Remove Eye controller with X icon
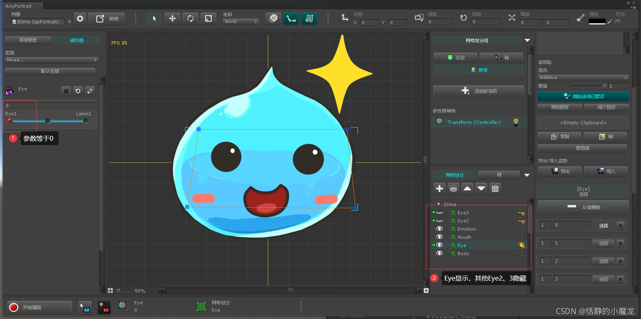The height and width of the screenshot is (319, 641). [x=66, y=91]
